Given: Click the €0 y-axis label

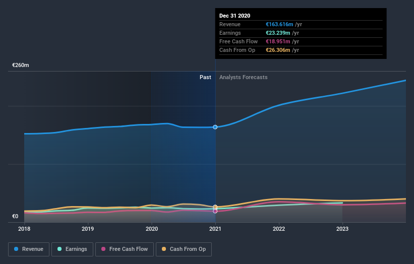Looking at the screenshot, I should point(15,216).
